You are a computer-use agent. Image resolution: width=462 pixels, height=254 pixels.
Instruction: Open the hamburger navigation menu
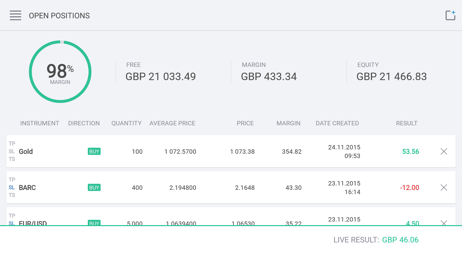(16, 16)
